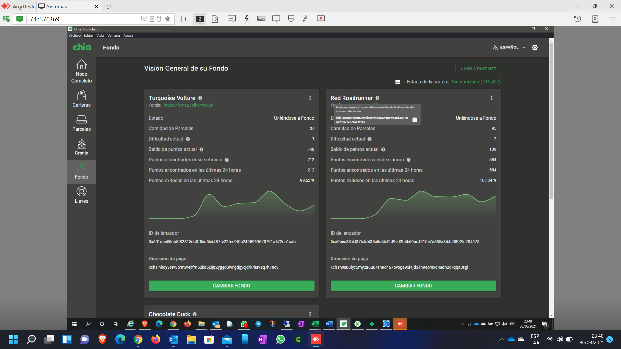Show help for Red Roadrunner Puntos encontrados desde inicio
Viewport: 621px width, 349px height.
pyautogui.click(x=409, y=160)
